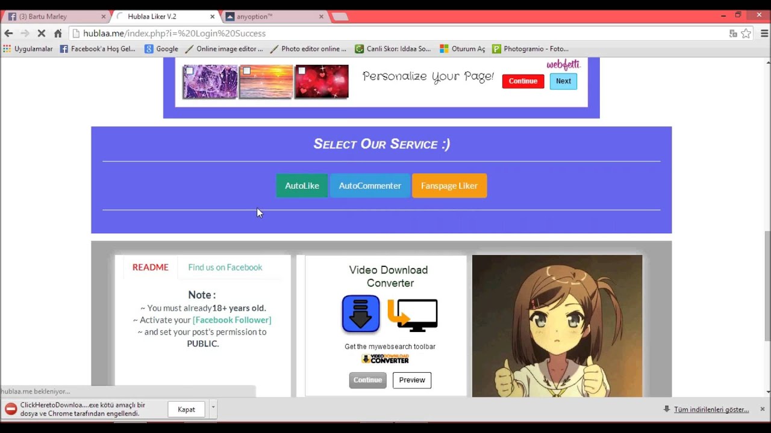
Task: Select the sunset beach background image
Action: 266,82
